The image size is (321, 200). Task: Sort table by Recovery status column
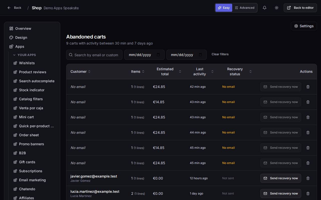237,71
